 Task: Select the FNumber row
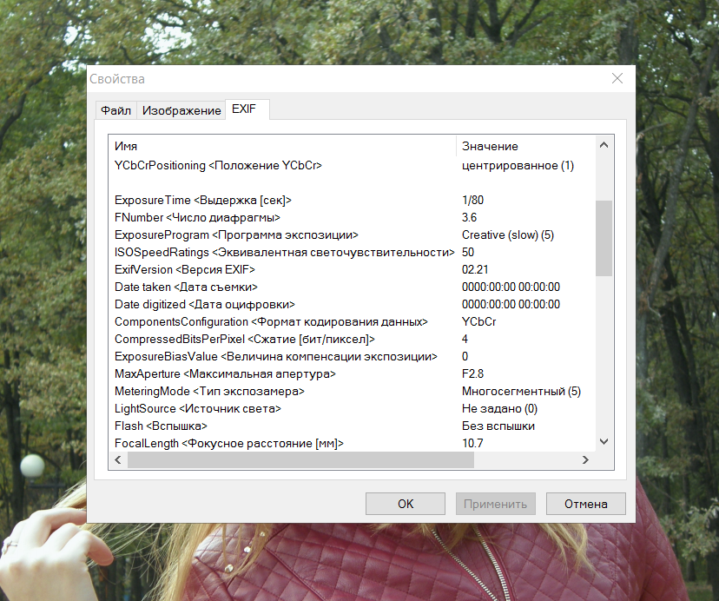[353, 217]
